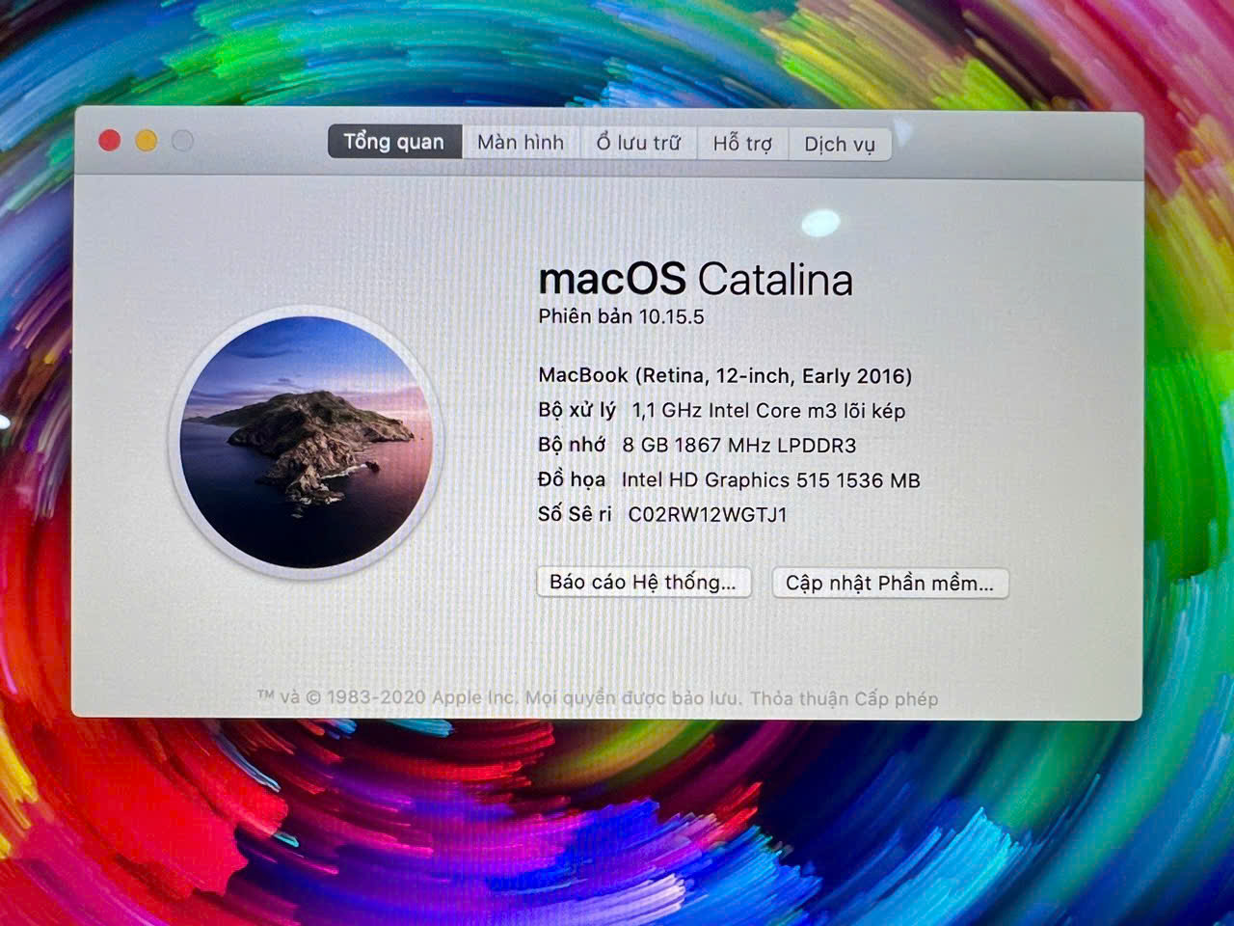Open the Thỏa thuận Cấp phép link

(x=845, y=698)
